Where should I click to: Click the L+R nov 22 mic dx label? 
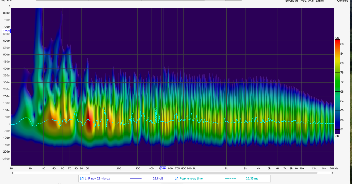pyautogui.click(x=97, y=179)
